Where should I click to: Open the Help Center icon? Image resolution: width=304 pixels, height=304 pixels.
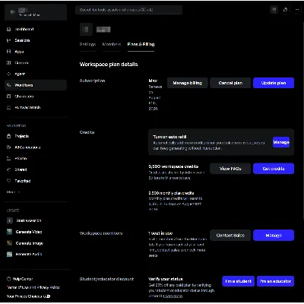coord(9,279)
